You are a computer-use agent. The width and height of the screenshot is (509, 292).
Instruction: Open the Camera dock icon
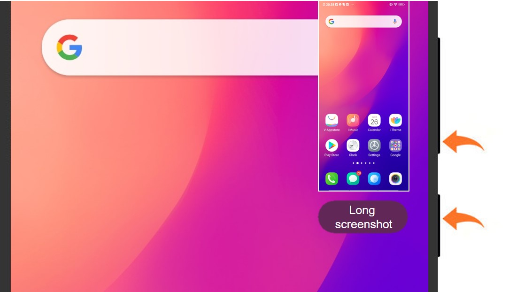(x=395, y=178)
